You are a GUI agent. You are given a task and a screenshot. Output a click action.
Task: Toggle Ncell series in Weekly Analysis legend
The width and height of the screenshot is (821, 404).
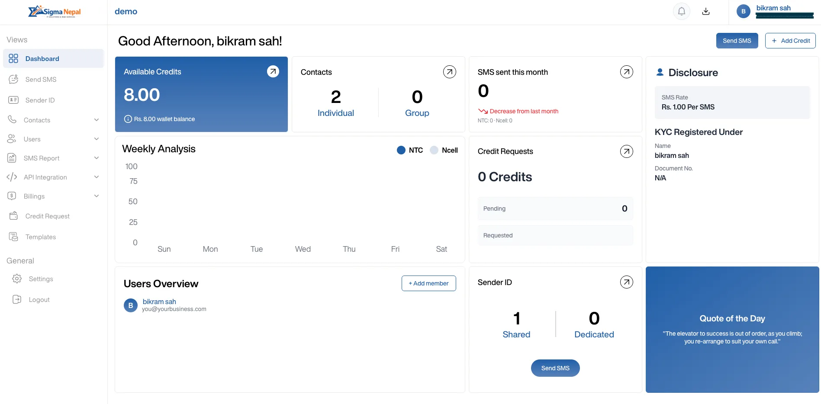pos(444,150)
